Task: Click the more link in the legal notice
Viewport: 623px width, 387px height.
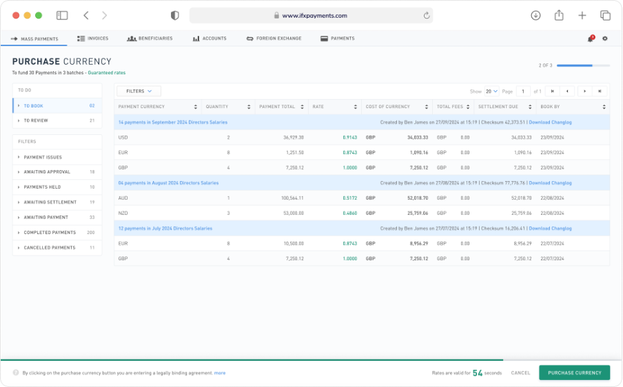Action: point(220,373)
